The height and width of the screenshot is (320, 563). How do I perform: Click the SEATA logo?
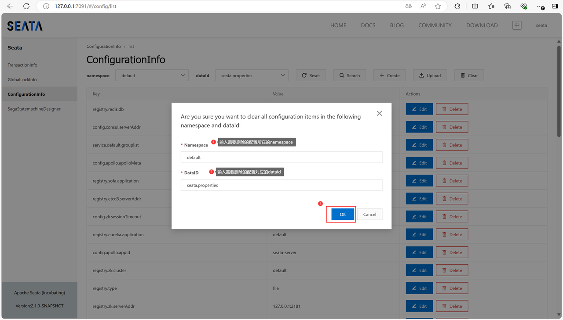(x=25, y=26)
